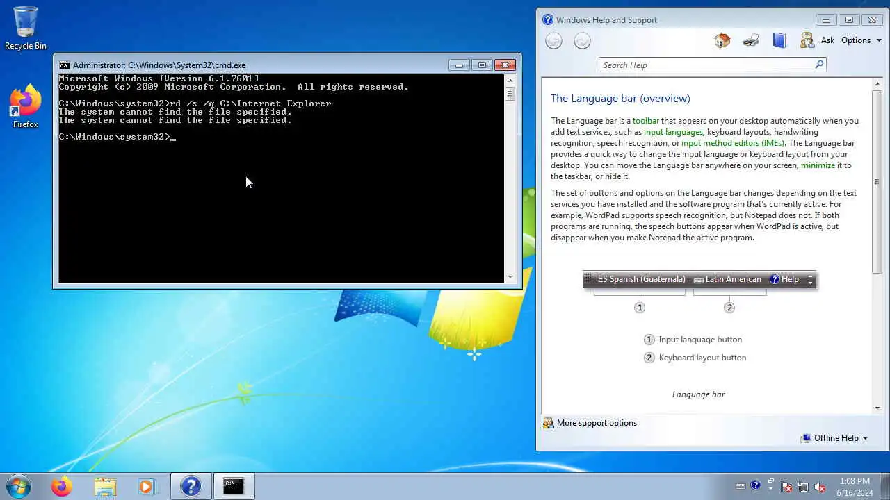Open 'input method editors (IMEs)' link

click(733, 143)
